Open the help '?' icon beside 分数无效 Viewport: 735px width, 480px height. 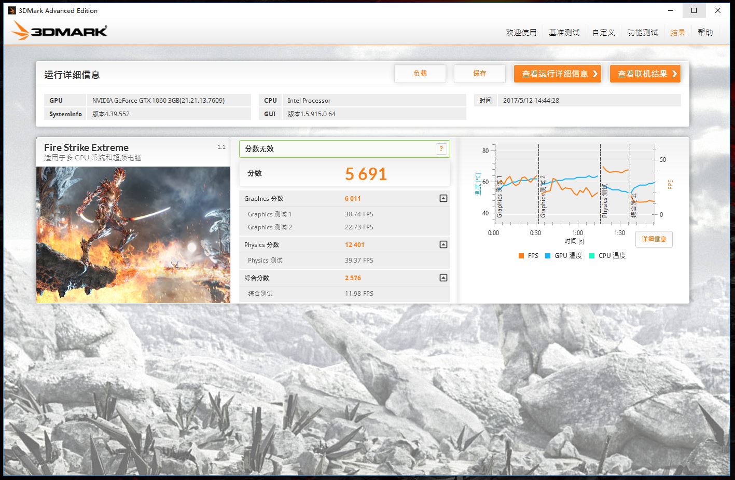tap(441, 148)
